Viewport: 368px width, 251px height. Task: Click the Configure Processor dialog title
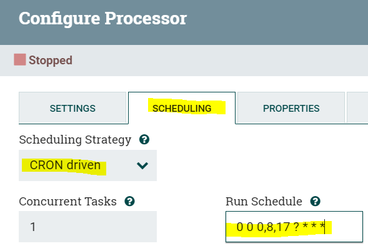(x=102, y=18)
